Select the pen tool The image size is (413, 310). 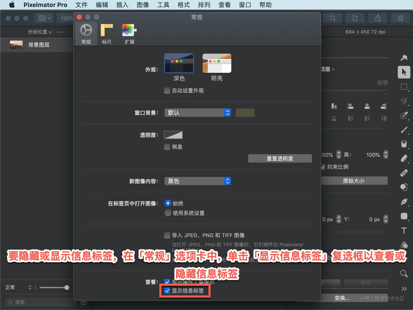[x=404, y=202]
